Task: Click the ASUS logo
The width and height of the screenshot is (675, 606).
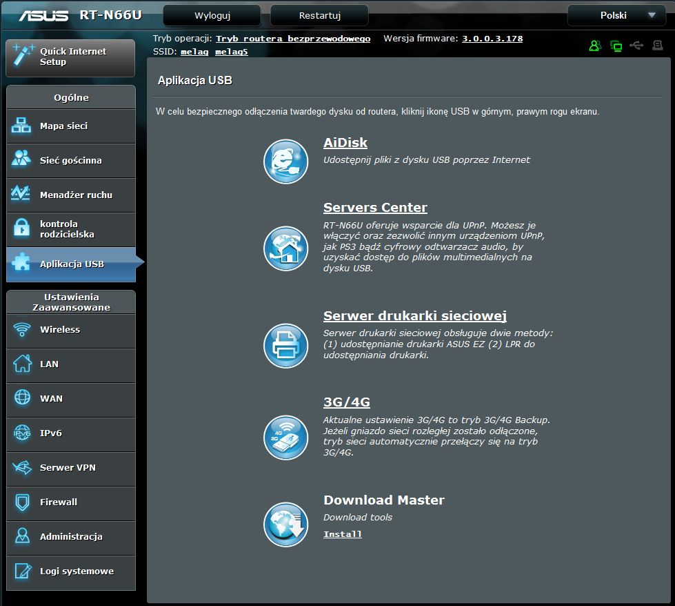Action: [43, 15]
